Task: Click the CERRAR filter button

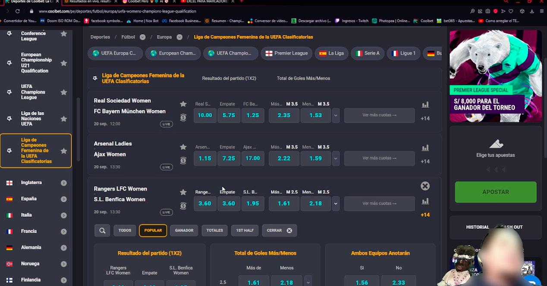Action: coord(279,230)
